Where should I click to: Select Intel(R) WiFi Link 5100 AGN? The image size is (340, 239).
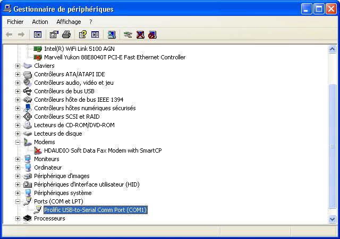[x=79, y=49]
